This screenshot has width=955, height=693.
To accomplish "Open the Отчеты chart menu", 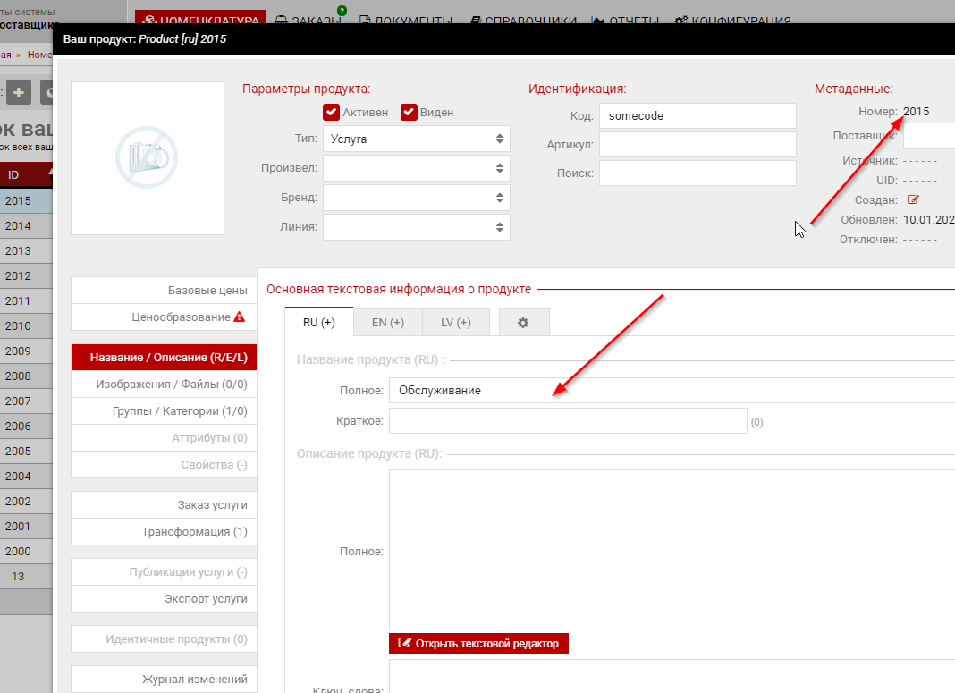I will click(x=626, y=21).
